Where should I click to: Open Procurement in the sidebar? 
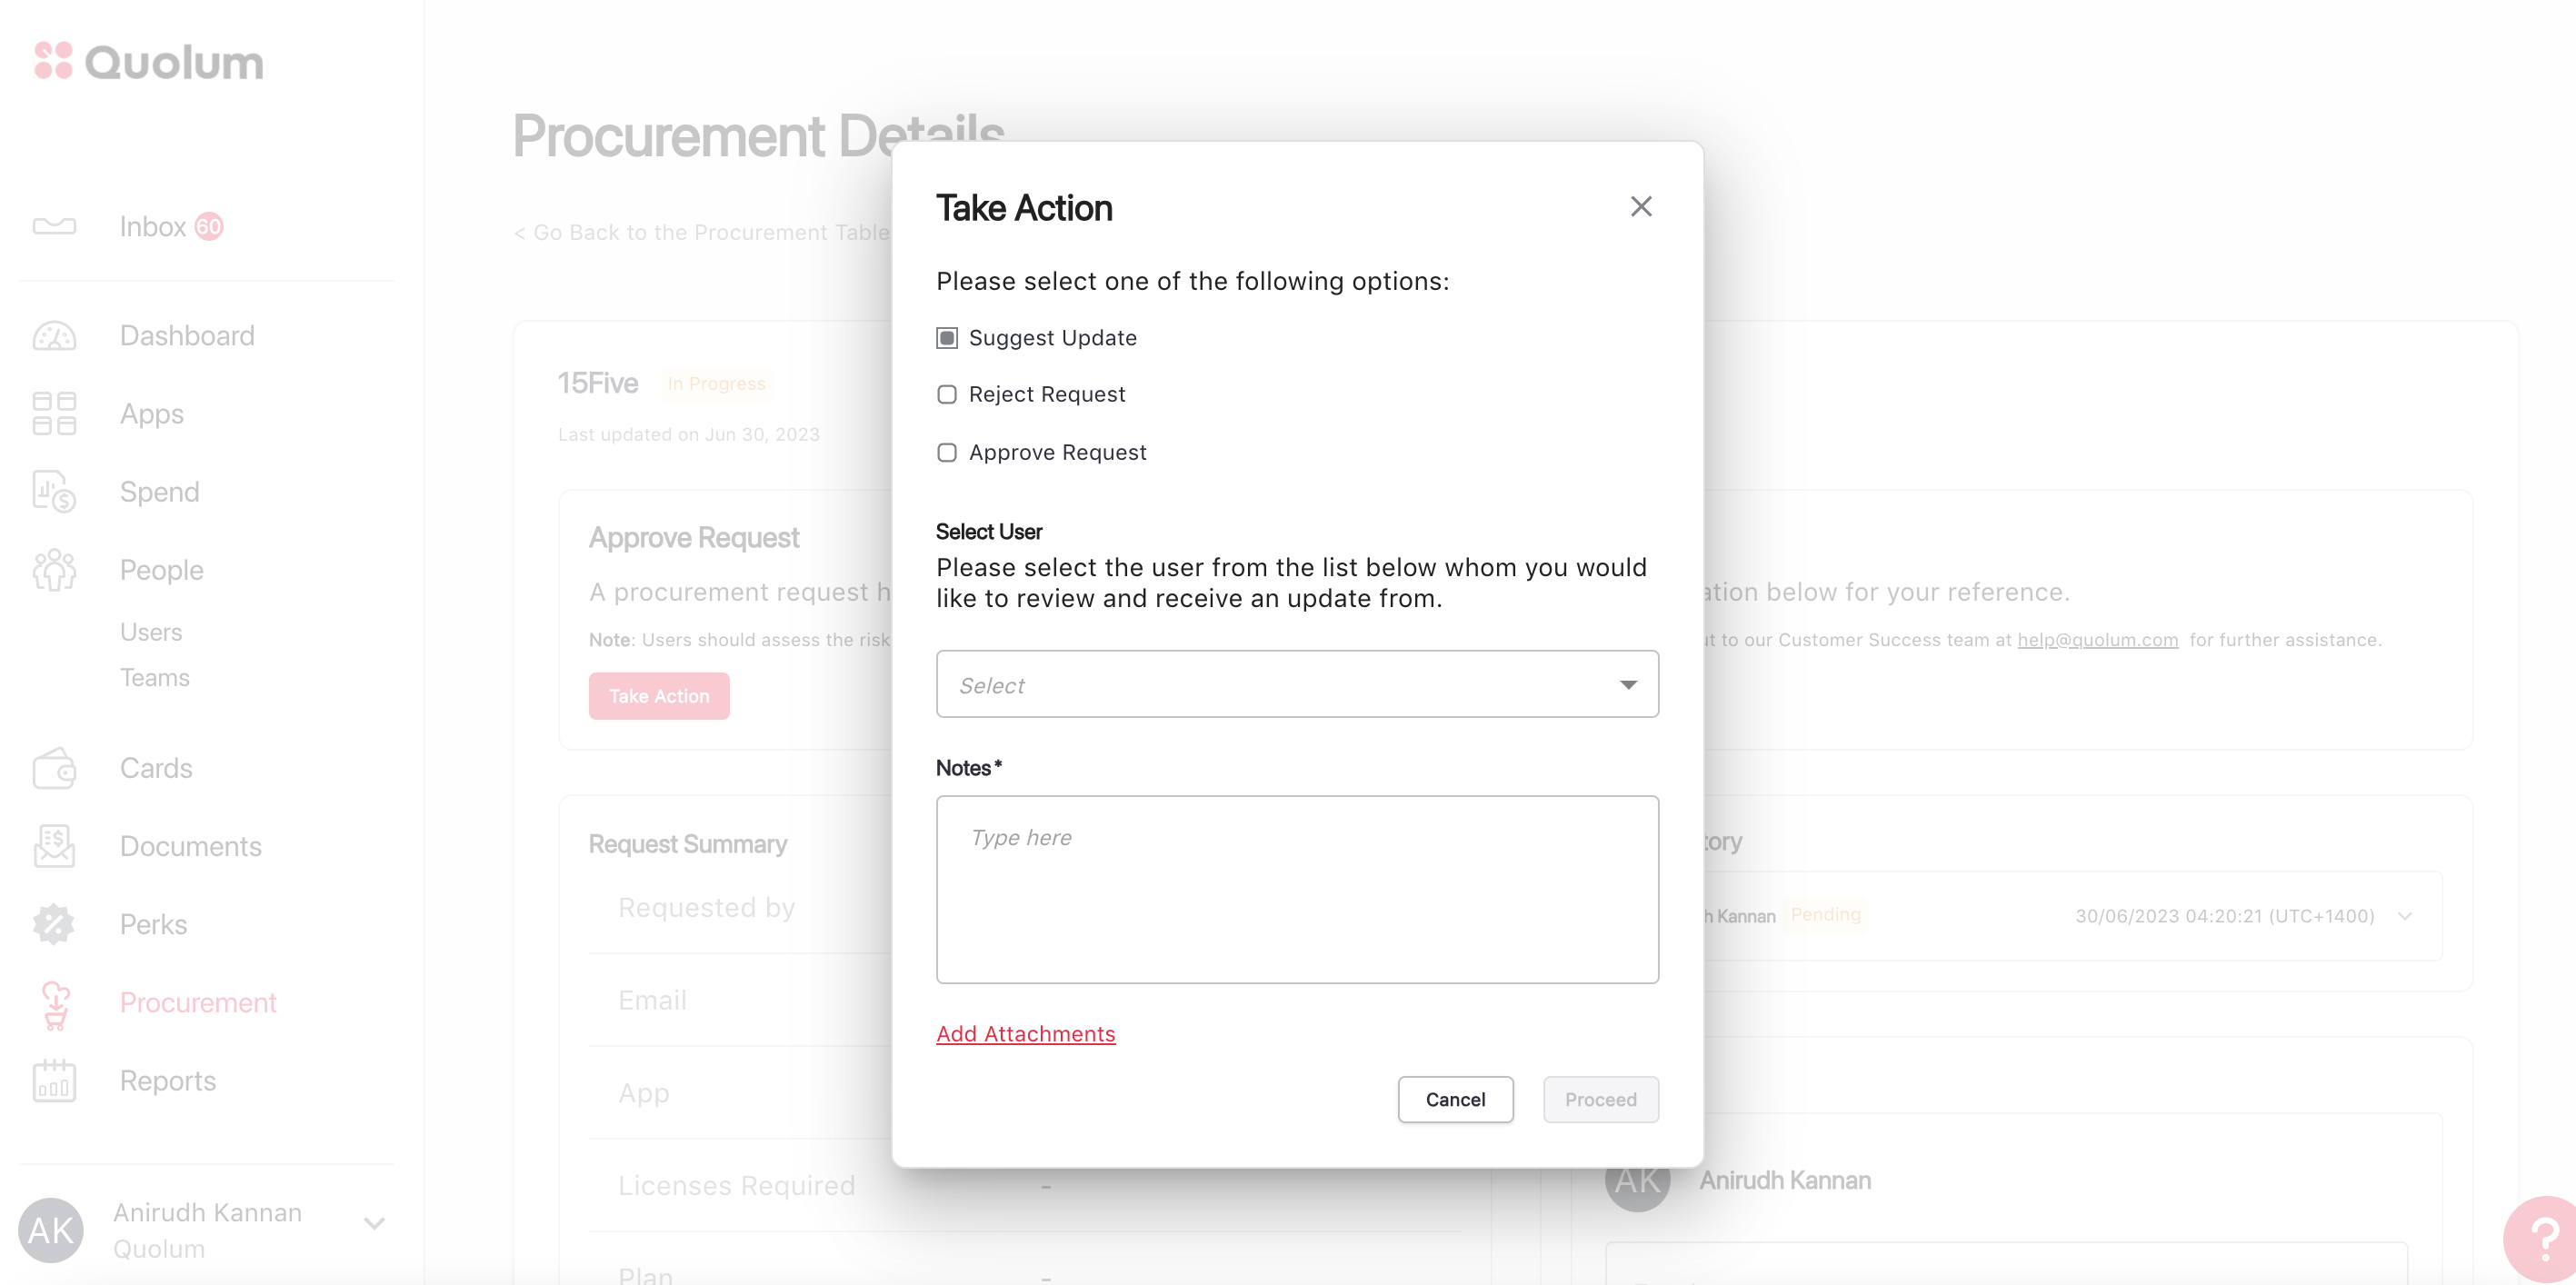[x=197, y=1003]
